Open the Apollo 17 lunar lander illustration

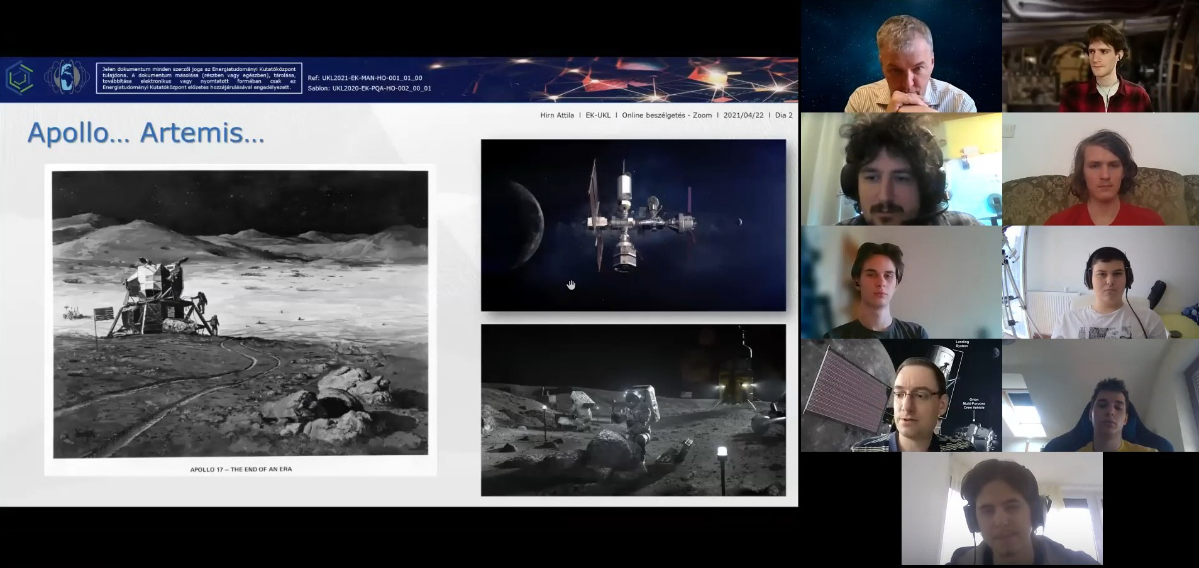pyautogui.click(x=240, y=314)
